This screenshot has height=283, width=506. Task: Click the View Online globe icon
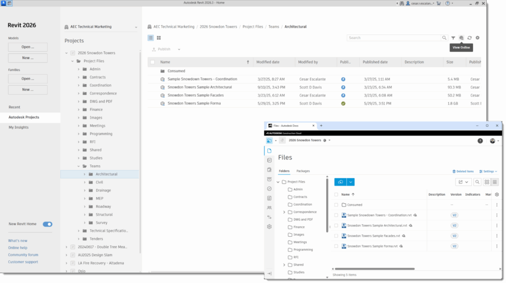click(x=462, y=38)
